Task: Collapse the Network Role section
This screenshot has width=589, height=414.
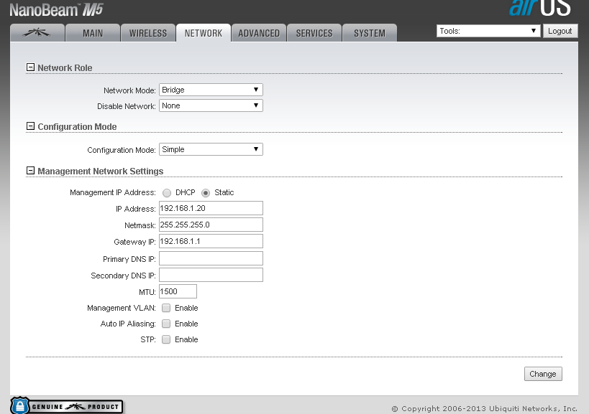Action: 30,67
